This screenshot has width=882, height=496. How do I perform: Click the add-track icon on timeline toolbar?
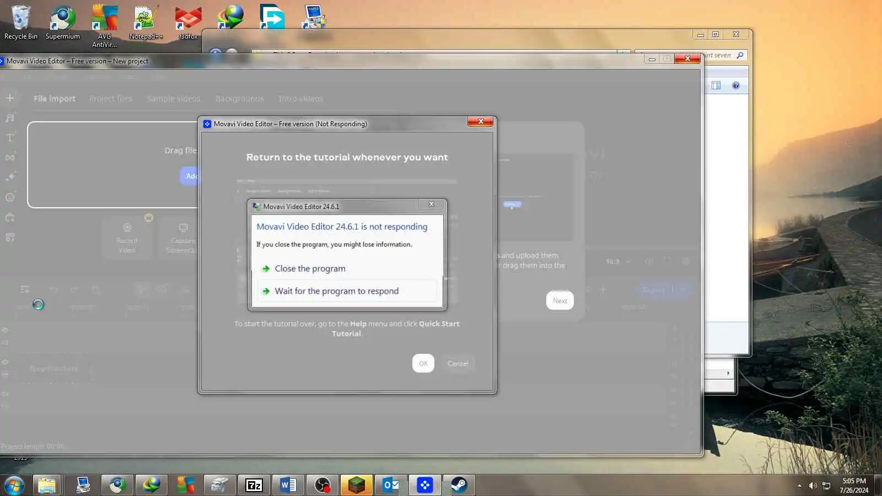(x=25, y=289)
